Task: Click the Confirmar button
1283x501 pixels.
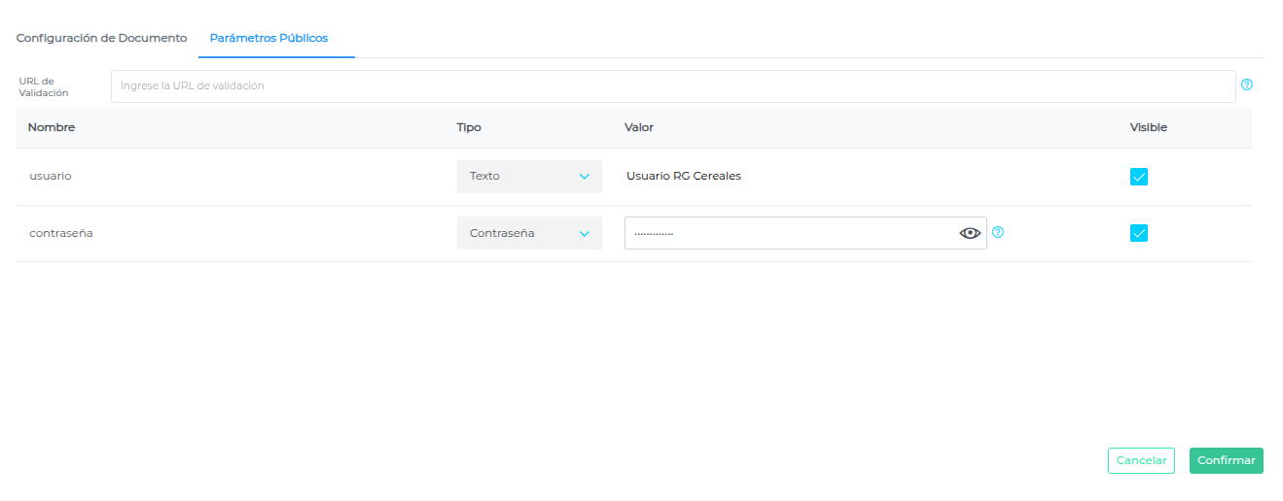Action: [1226, 460]
